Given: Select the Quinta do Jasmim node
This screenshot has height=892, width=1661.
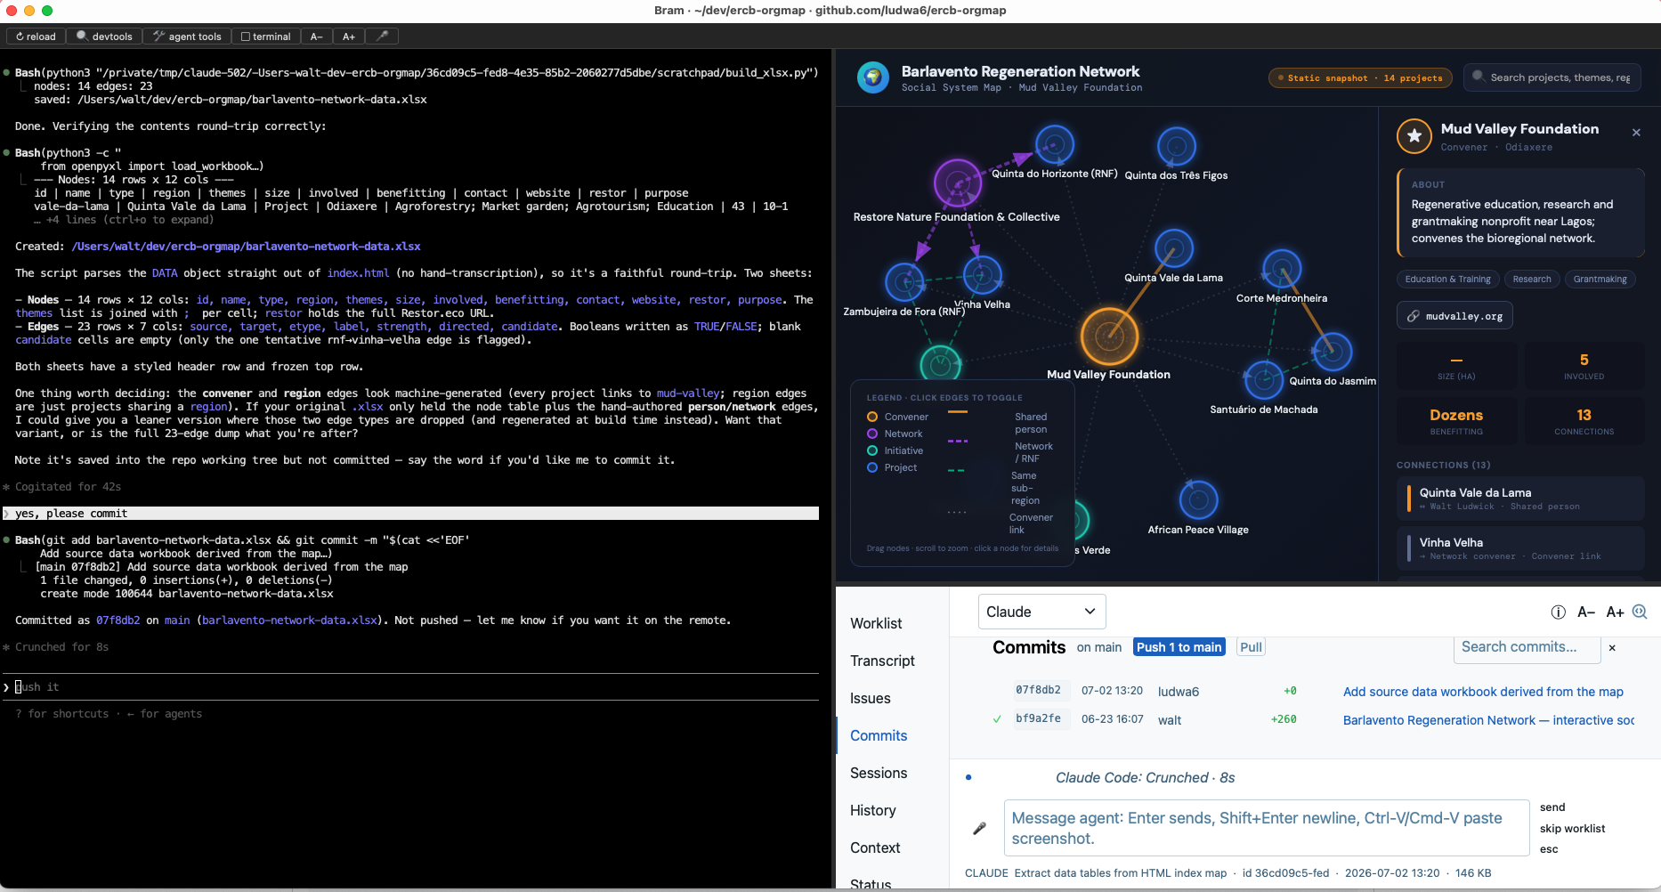Looking at the screenshot, I should click(1333, 353).
